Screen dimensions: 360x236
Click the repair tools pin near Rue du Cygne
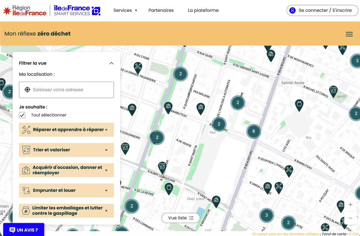click(x=138, y=67)
